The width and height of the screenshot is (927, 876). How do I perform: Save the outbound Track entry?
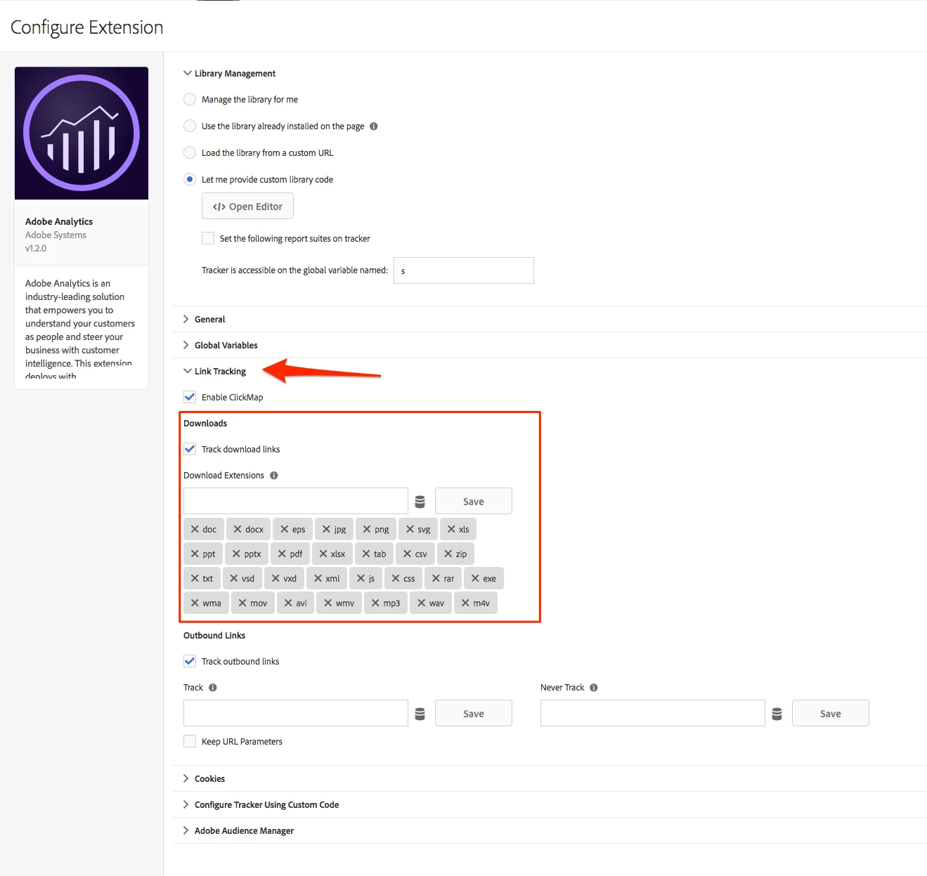pos(474,714)
